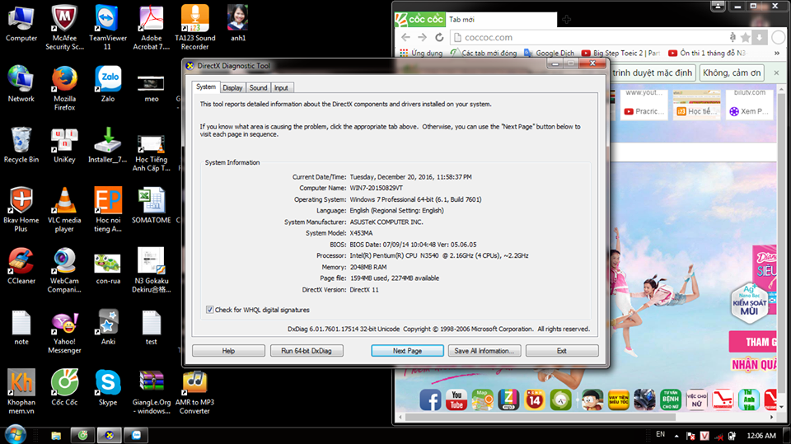The height and width of the screenshot is (444, 791).
Task: Click the Run 64-bit DxDiag button
Action: [x=307, y=350]
